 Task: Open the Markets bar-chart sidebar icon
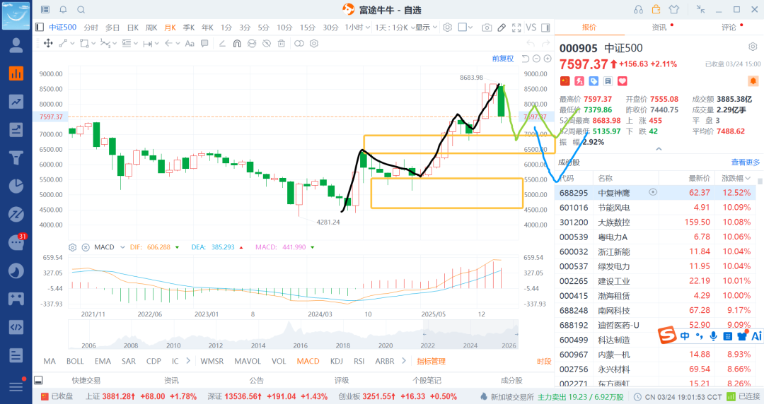click(16, 73)
